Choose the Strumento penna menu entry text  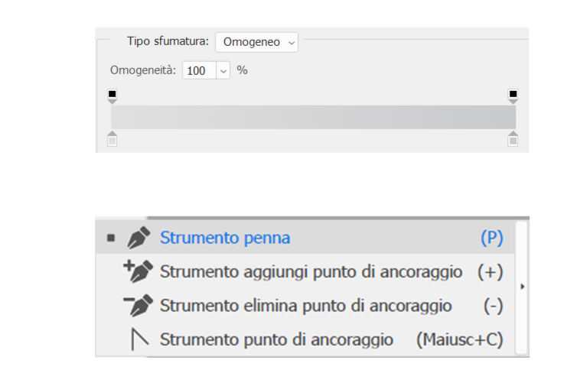(225, 238)
